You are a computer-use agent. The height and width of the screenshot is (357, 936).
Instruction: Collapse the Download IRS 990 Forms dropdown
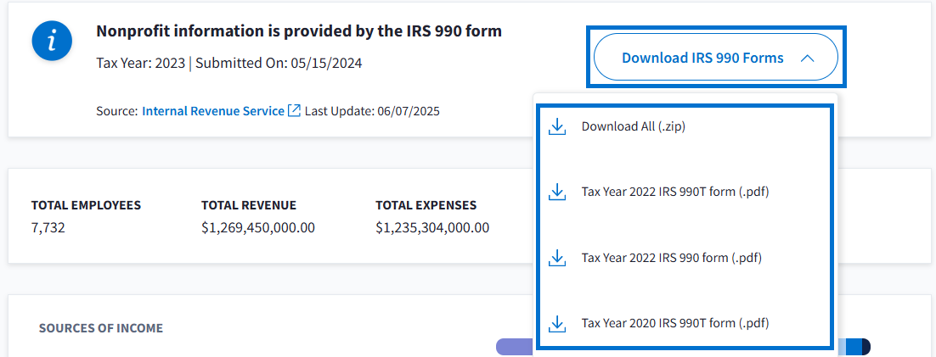[x=715, y=58]
